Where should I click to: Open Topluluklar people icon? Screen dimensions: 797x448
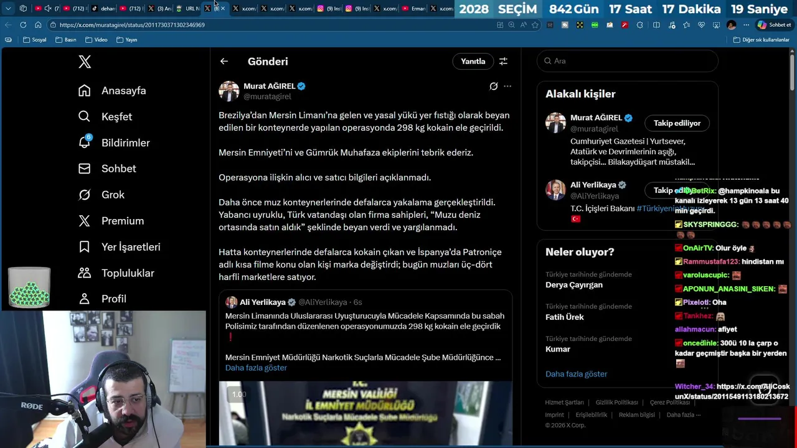click(x=85, y=273)
